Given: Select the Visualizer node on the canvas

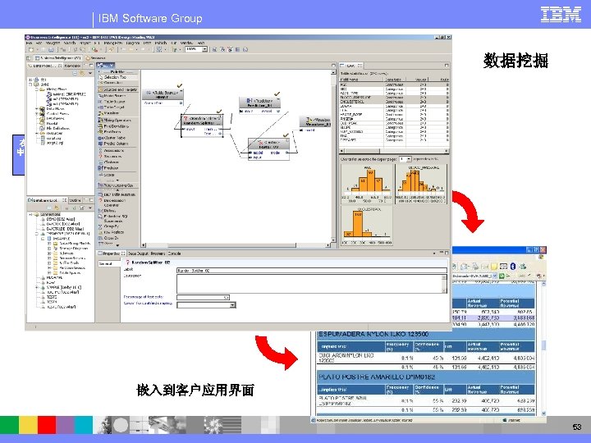Looking at the screenshot, I should coord(315,124).
